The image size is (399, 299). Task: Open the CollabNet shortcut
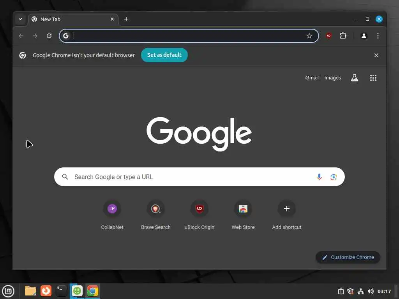112,215
